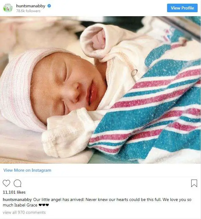
Task: Show who liked via 11,101 likes
Action: point(14,192)
